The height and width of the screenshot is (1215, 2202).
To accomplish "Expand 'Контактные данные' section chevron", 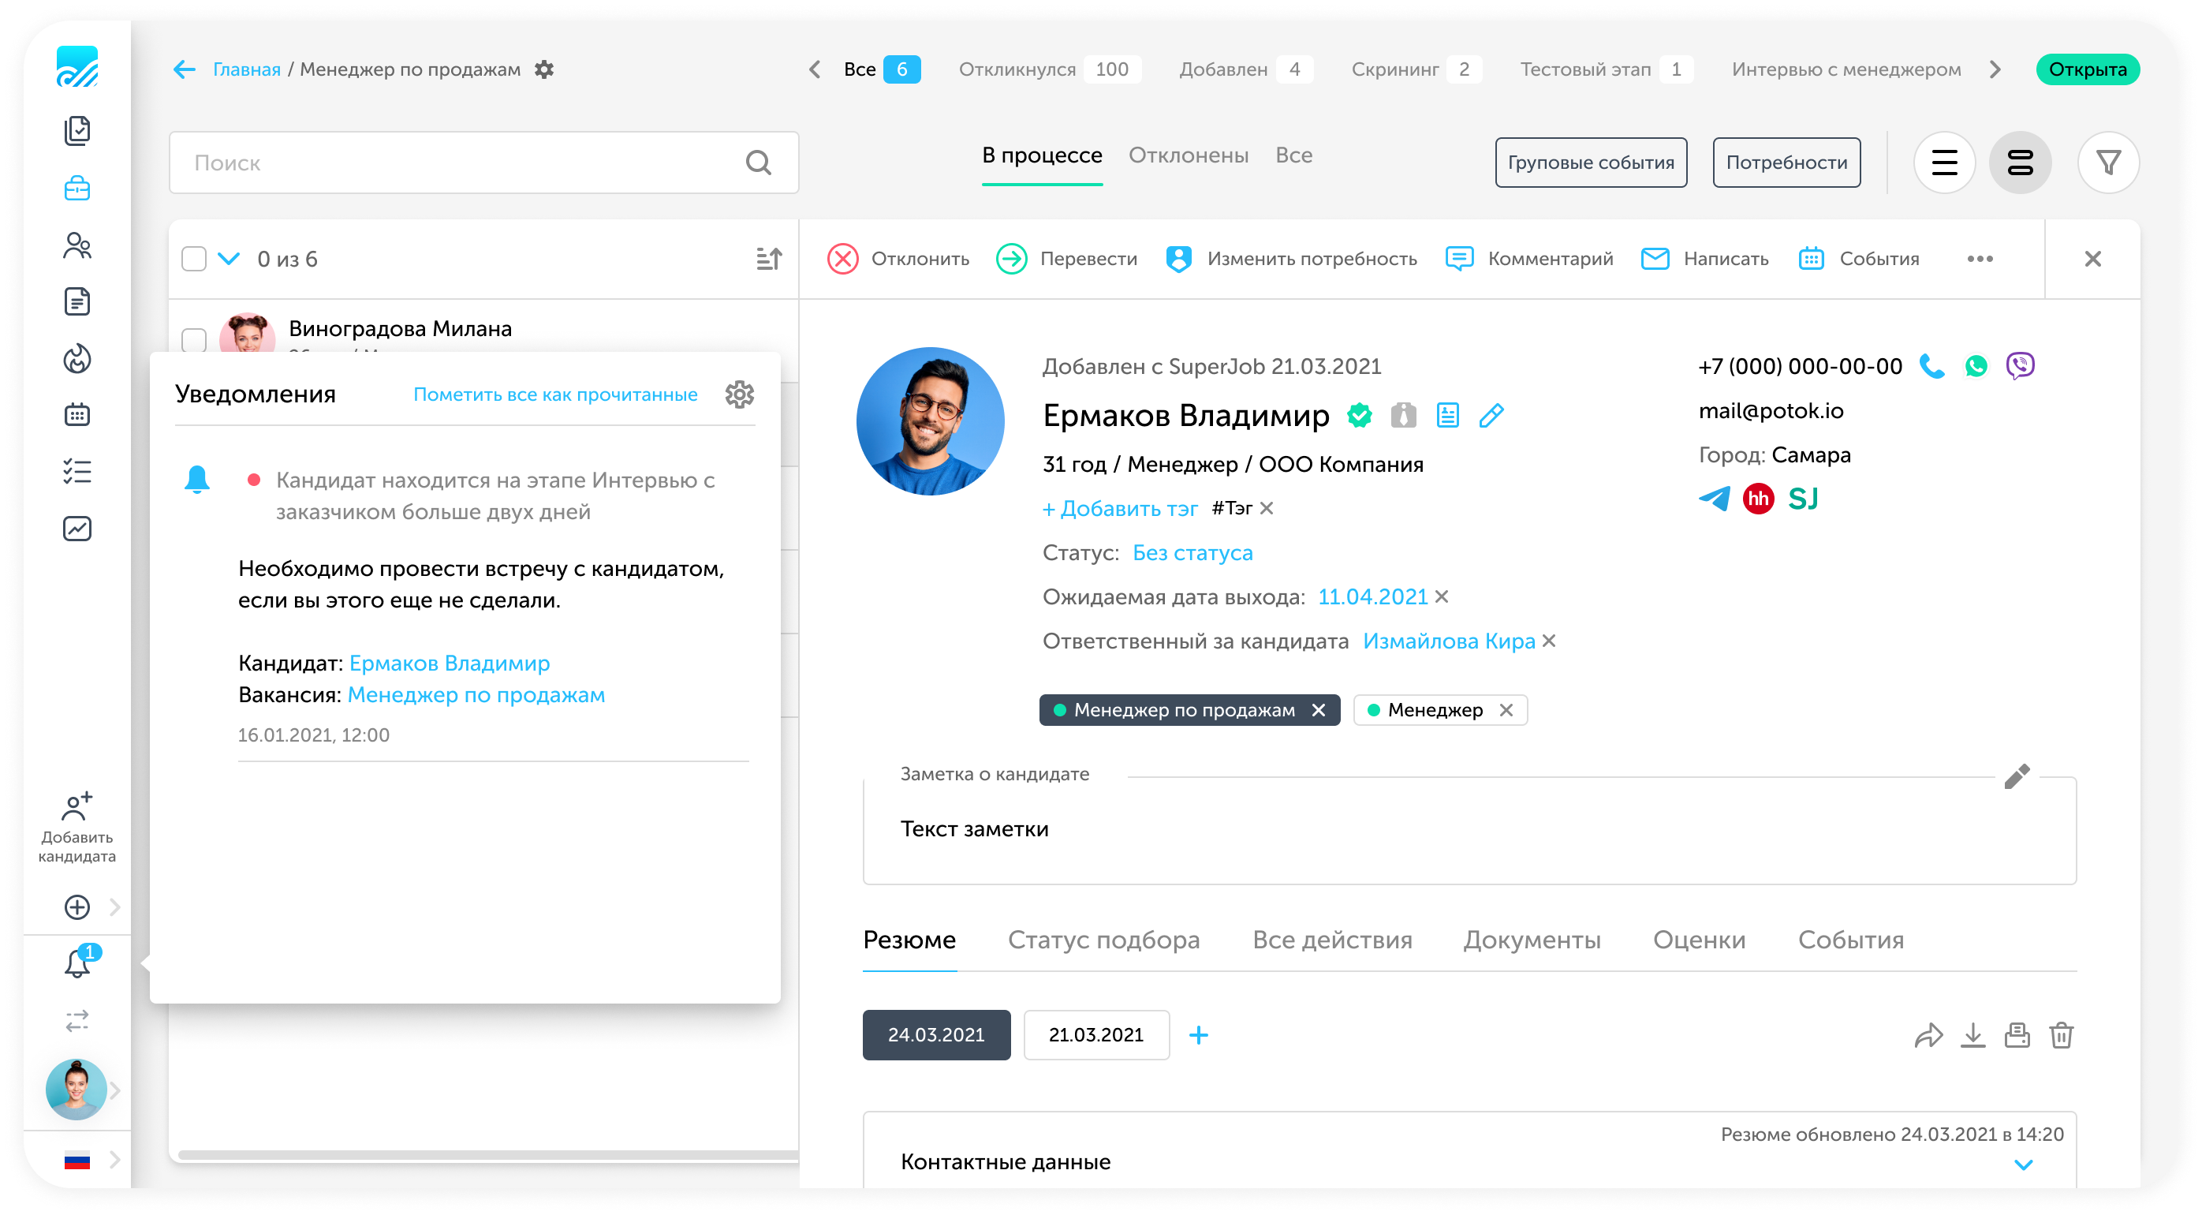I will coord(2022,1165).
